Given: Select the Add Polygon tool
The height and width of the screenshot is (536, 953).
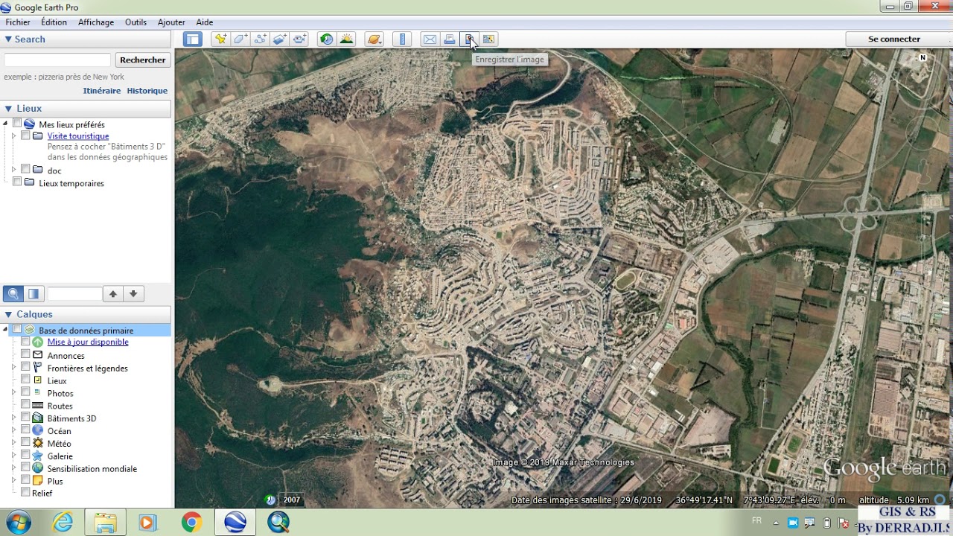Looking at the screenshot, I should (240, 39).
